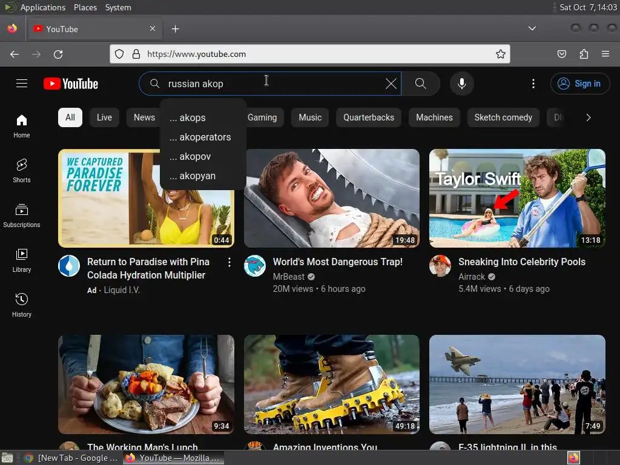The width and height of the screenshot is (620, 465).
Task: Switch to New Tab Google taskbar window
Action: 71,458
